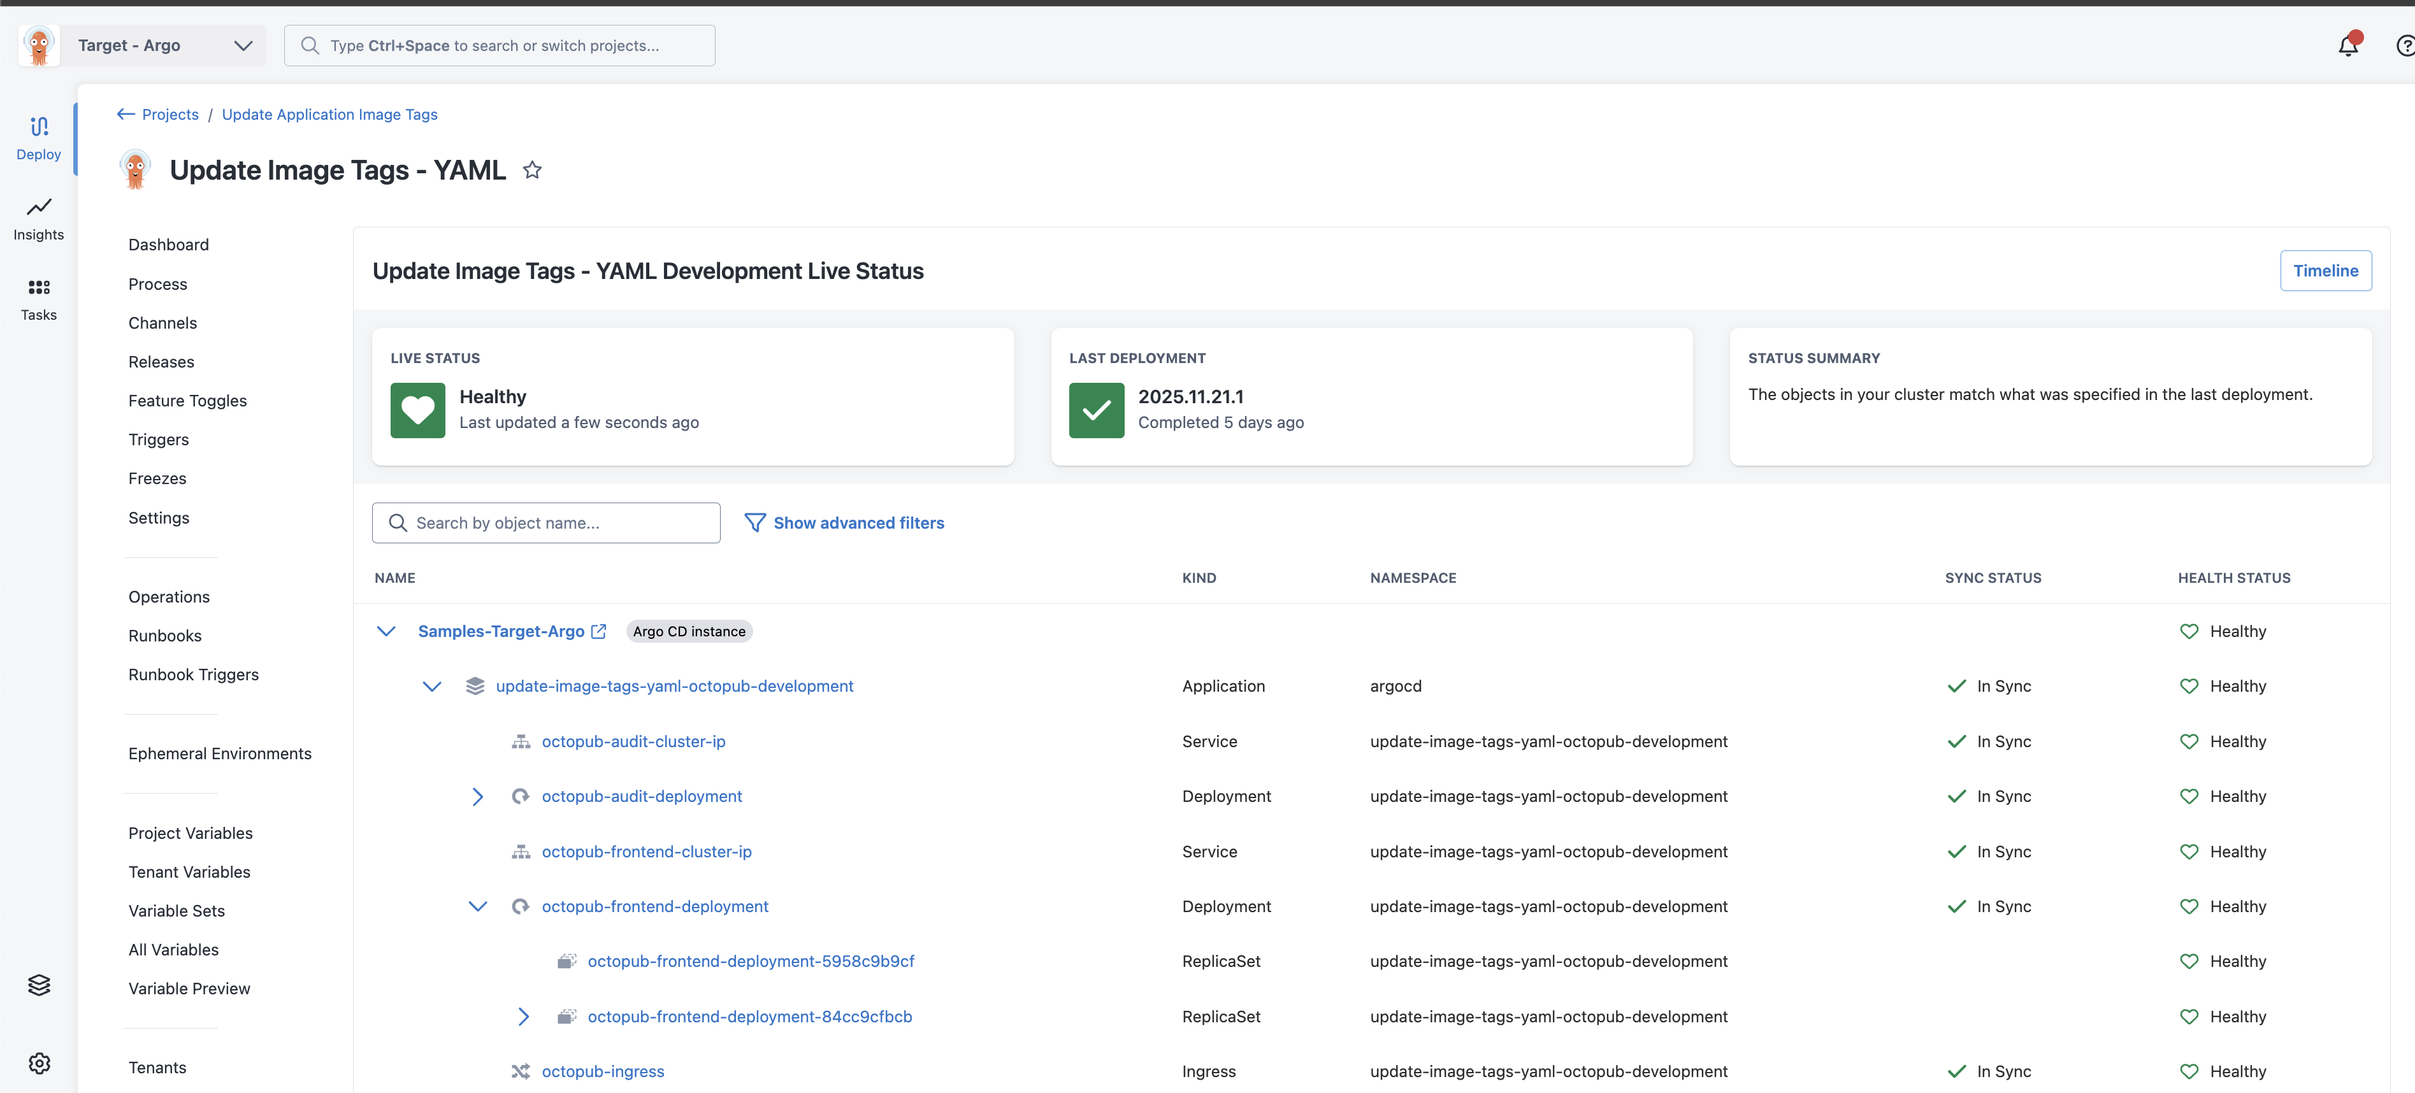Open the Runbooks menu item
The image size is (2415, 1093).
[165, 636]
